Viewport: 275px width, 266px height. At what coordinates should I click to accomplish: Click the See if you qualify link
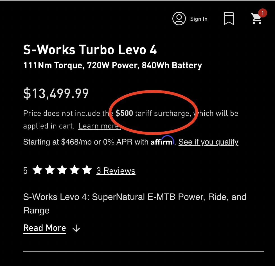[208, 142]
